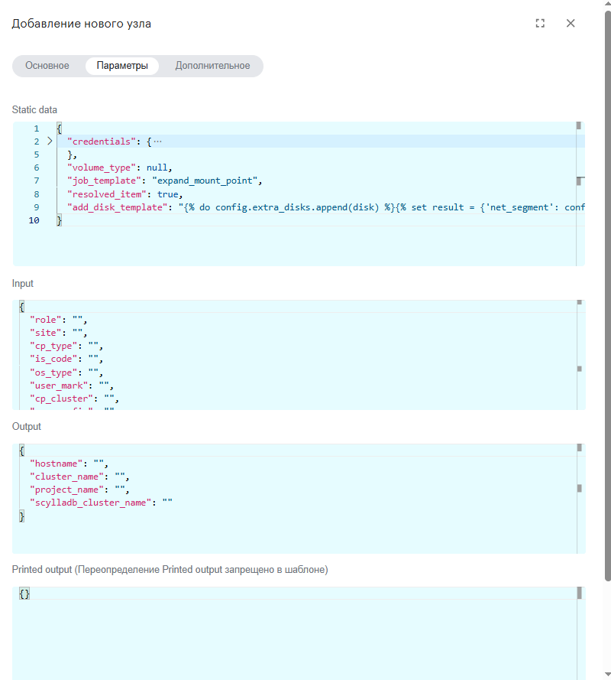Viewport: 611px width, 680px height.
Task: Expand the dialog to fullscreen
Action: point(540,24)
